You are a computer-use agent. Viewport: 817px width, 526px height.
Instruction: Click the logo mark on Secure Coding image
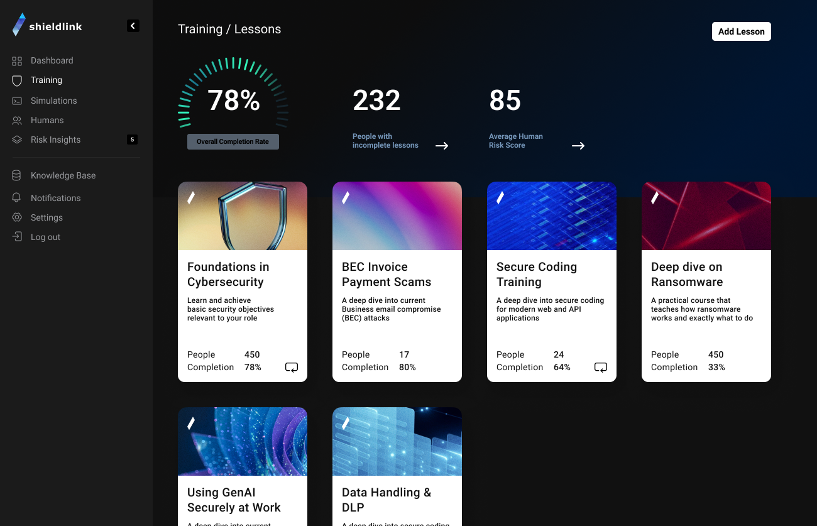pyautogui.click(x=500, y=198)
